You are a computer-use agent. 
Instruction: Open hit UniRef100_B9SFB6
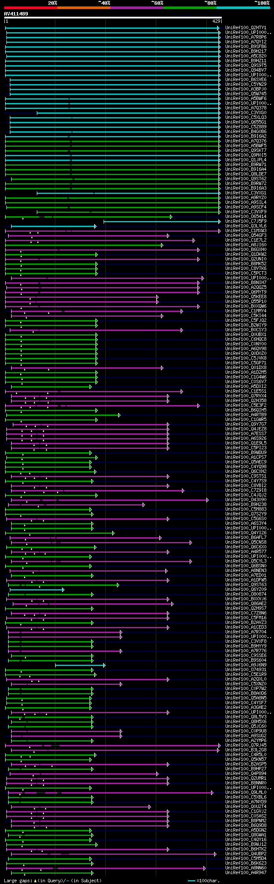[246, 47]
